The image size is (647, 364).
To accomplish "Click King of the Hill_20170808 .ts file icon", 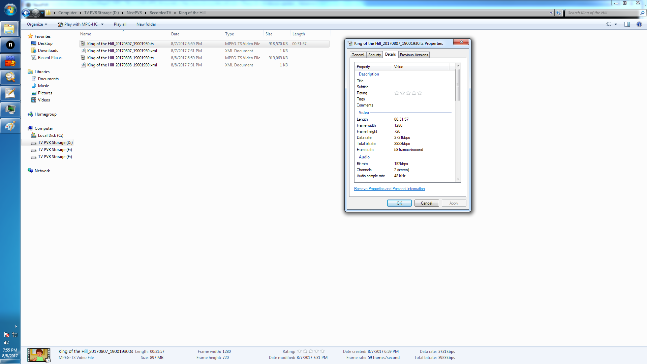I will [83, 58].
